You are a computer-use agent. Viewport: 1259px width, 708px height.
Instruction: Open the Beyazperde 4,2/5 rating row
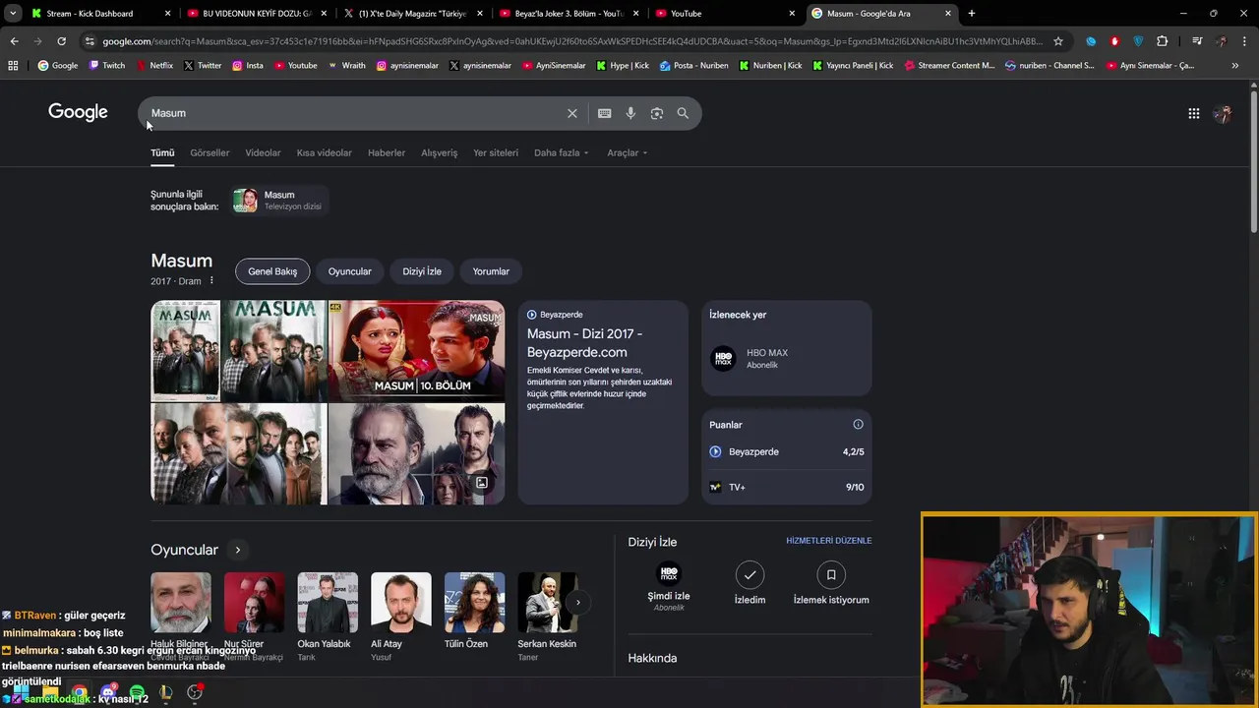click(x=787, y=451)
